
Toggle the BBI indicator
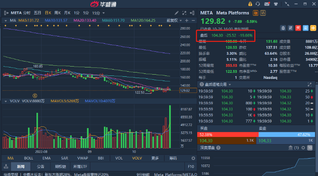tap(101, 158)
